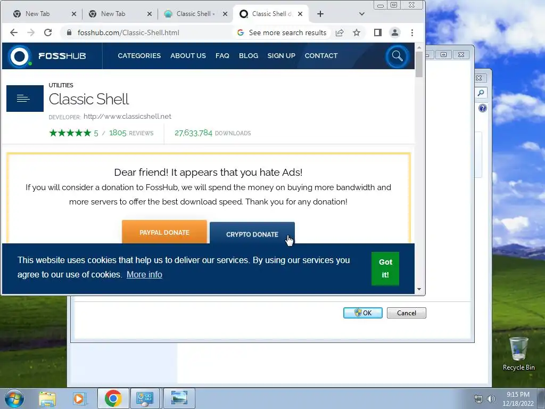Open the classicshell.net developer link

127,117
